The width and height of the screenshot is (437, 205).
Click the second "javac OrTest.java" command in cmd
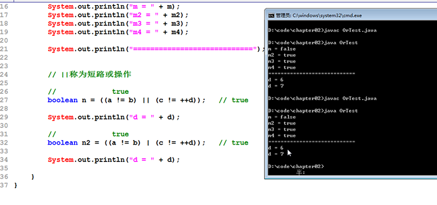click(x=350, y=98)
